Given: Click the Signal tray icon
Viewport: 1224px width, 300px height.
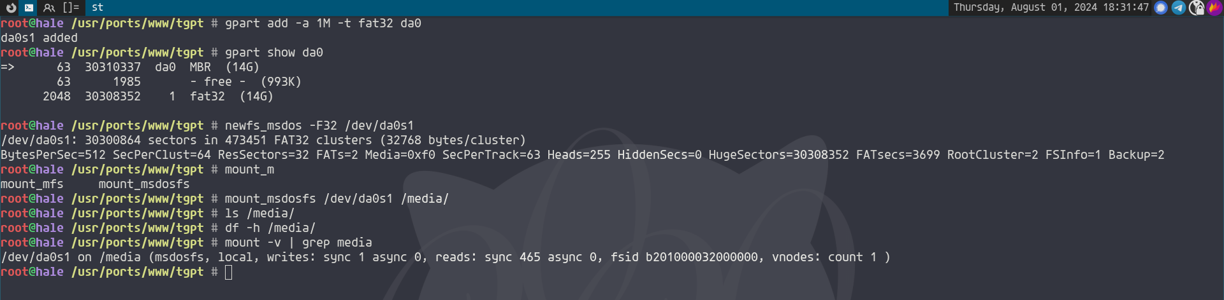Looking at the screenshot, I should pyautogui.click(x=1161, y=8).
